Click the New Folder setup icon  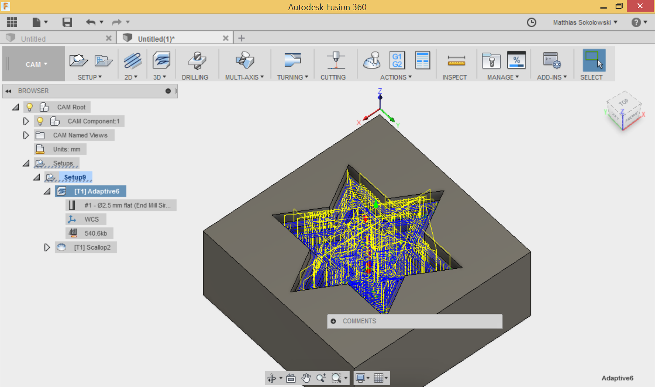click(x=103, y=60)
